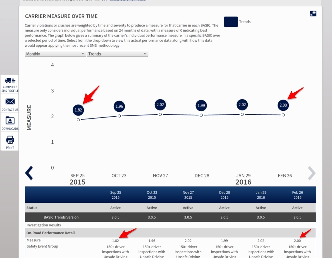The image size is (332, 258).
Task: Advance the timeline with the right chevron arrow
Action: click(311, 173)
